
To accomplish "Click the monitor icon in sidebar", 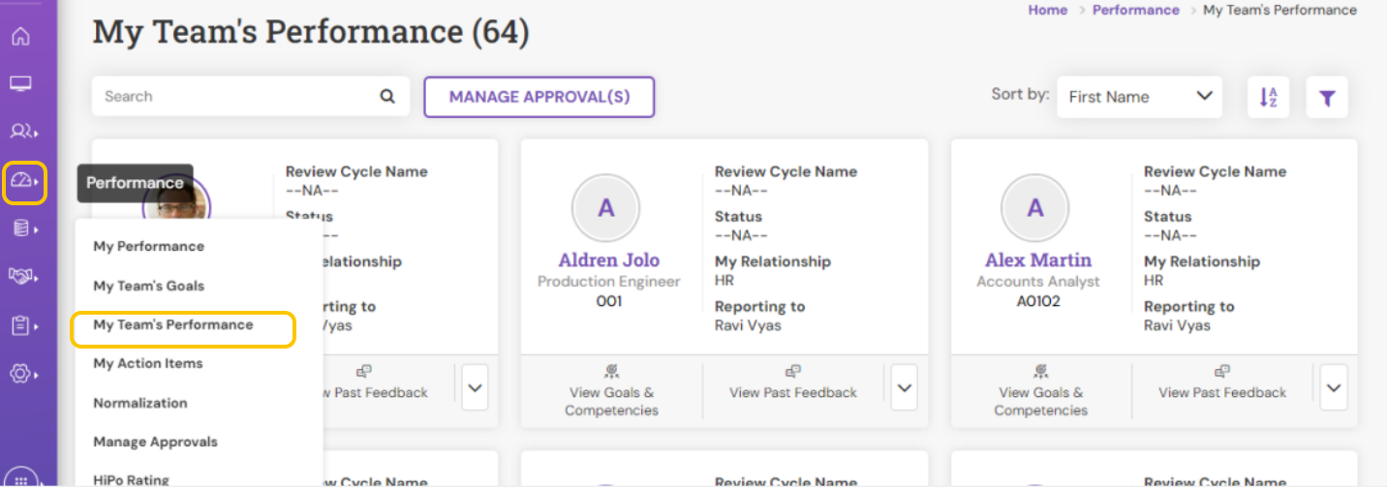I will pos(20,84).
